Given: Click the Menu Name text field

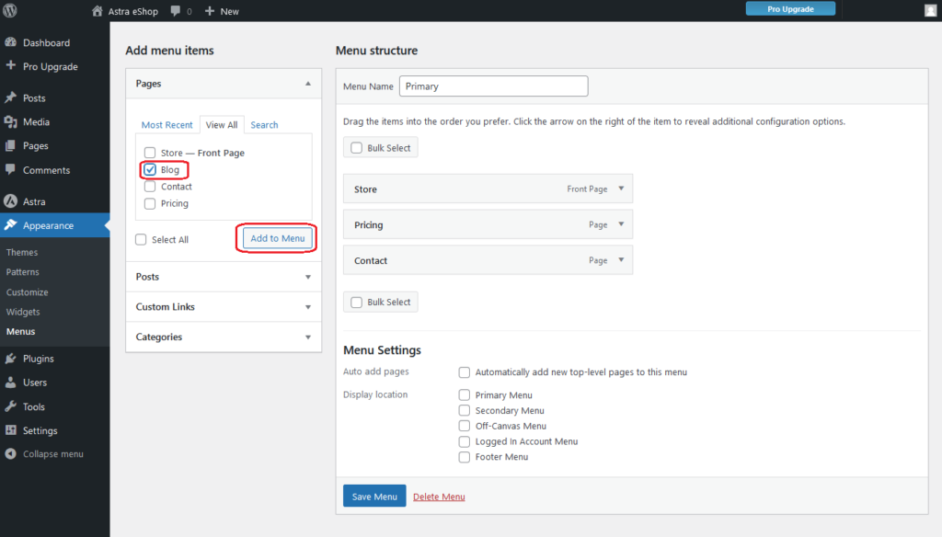Looking at the screenshot, I should pos(493,86).
